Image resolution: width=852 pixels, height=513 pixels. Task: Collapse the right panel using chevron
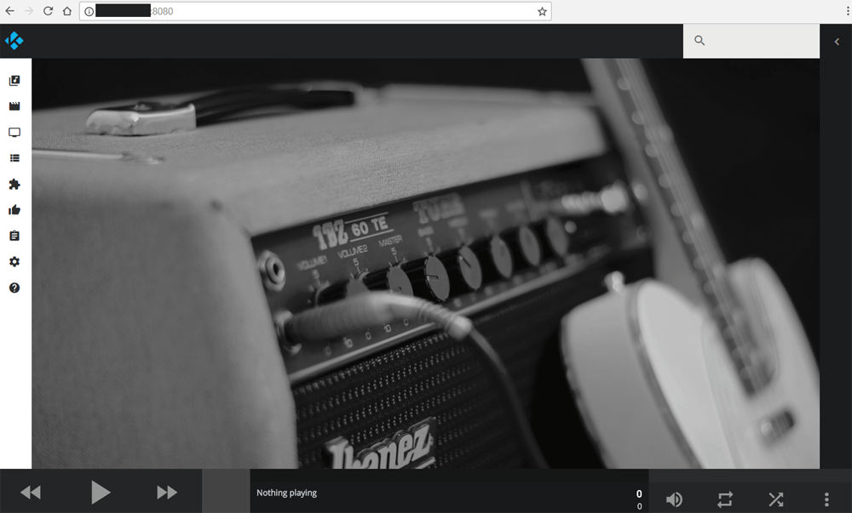coord(837,41)
